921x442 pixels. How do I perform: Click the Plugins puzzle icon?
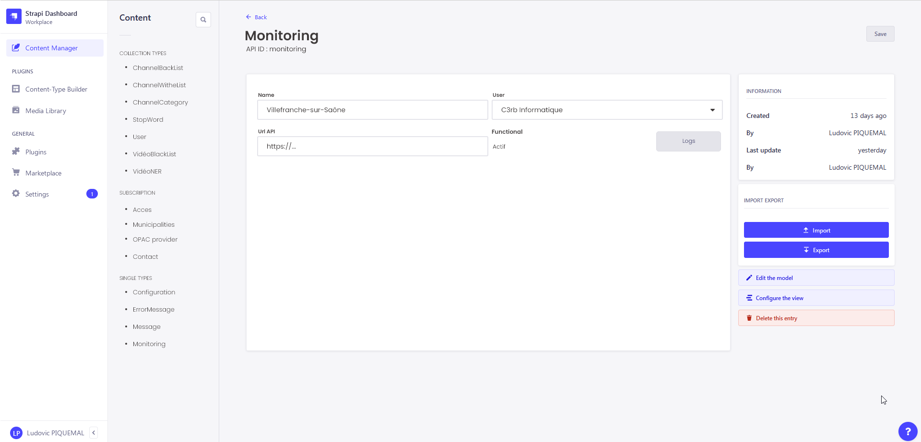coord(16,151)
